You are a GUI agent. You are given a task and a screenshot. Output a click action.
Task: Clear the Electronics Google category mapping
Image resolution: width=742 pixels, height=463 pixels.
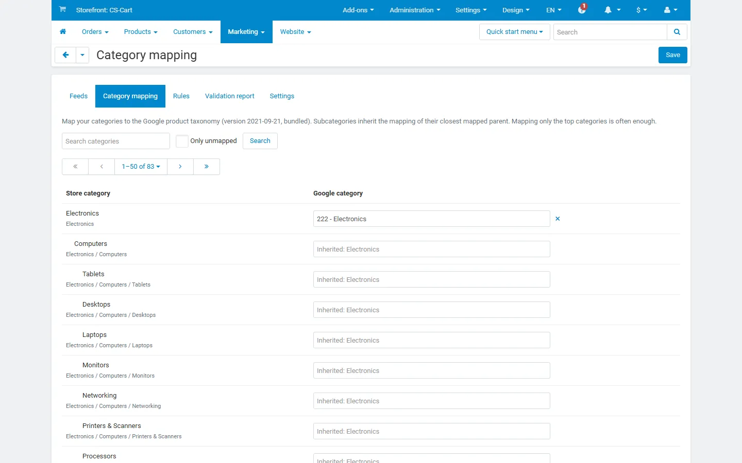(558, 219)
